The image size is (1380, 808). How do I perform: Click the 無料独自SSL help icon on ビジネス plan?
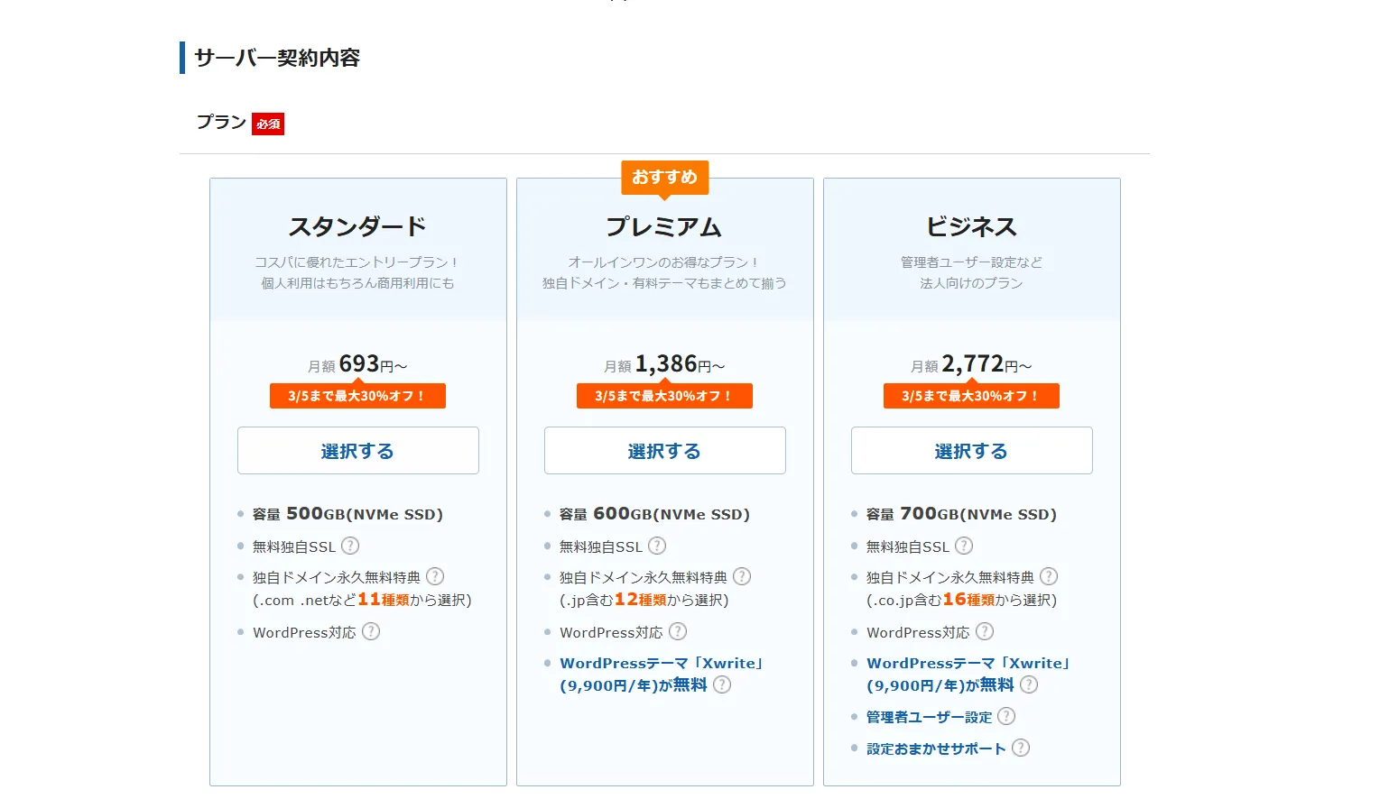click(x=964, y=546)
